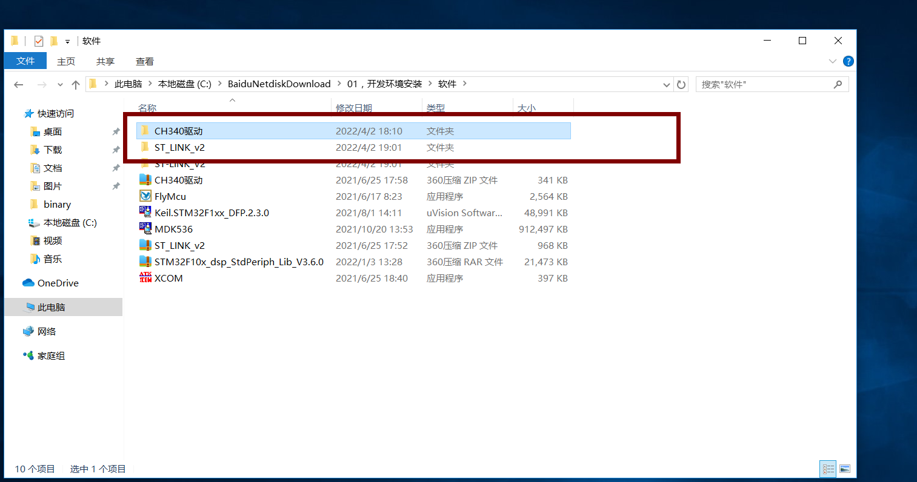
Task: Click the 2021/6/25 18:40 date cell
Action: click(372, 278)
